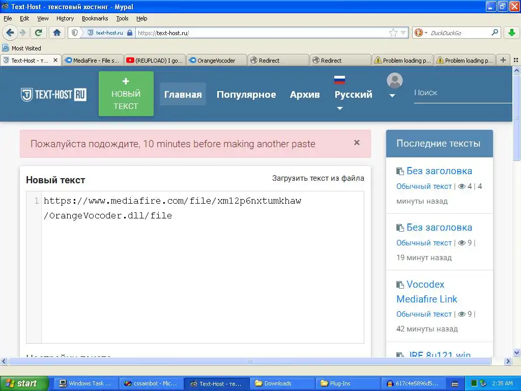Viewport: 521px width, 391px height.
Task: Reload the current page
Action: [x=39, y=33]
